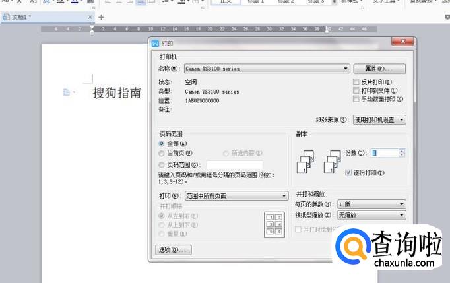Select the 全部 radio button
Screen dimensions: 450x283
(162, 144)
